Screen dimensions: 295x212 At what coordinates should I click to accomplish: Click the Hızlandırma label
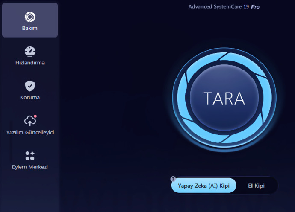point(30,63)
